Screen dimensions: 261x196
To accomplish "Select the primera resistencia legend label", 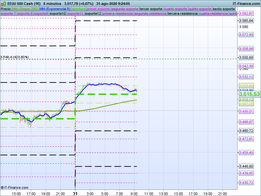I will pos(117,14).
